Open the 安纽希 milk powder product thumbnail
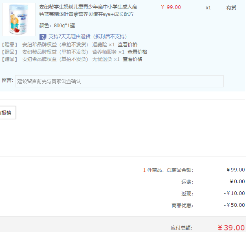The height and width of the screenshot is (232, 246). [19, 20]
